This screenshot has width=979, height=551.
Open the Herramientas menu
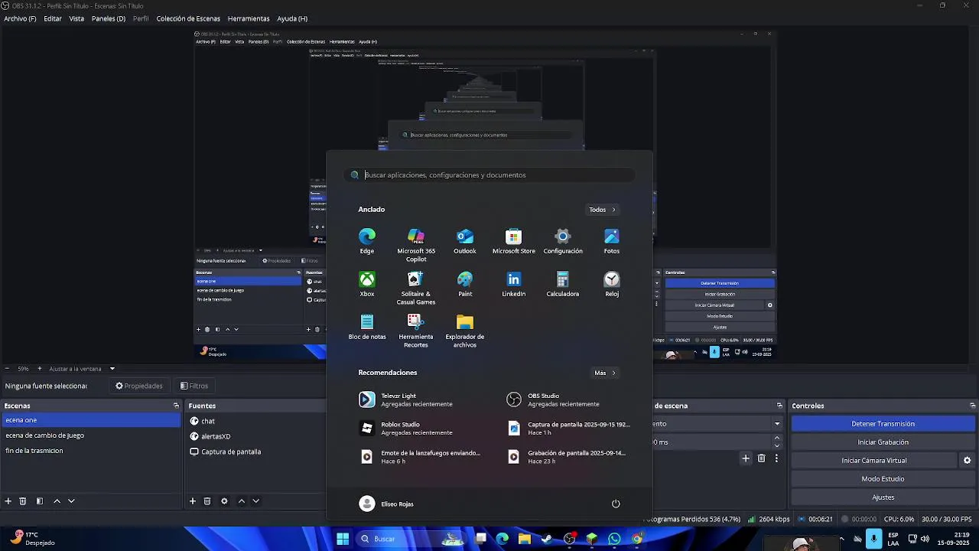tap(249, 18)
